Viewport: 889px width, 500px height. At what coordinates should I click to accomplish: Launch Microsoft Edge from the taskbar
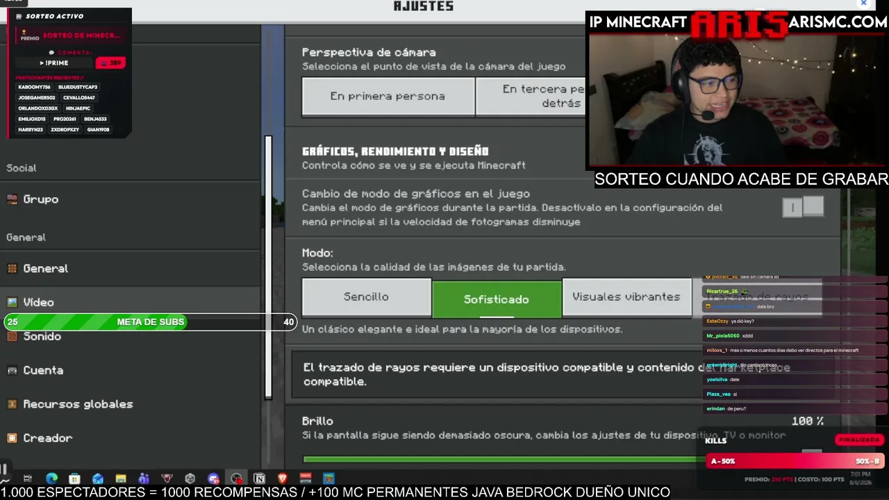(x=51, y=478)
